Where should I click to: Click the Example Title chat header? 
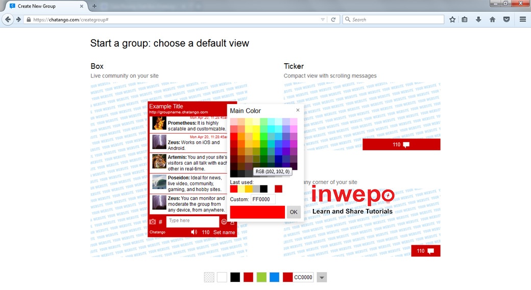(166, 106)
